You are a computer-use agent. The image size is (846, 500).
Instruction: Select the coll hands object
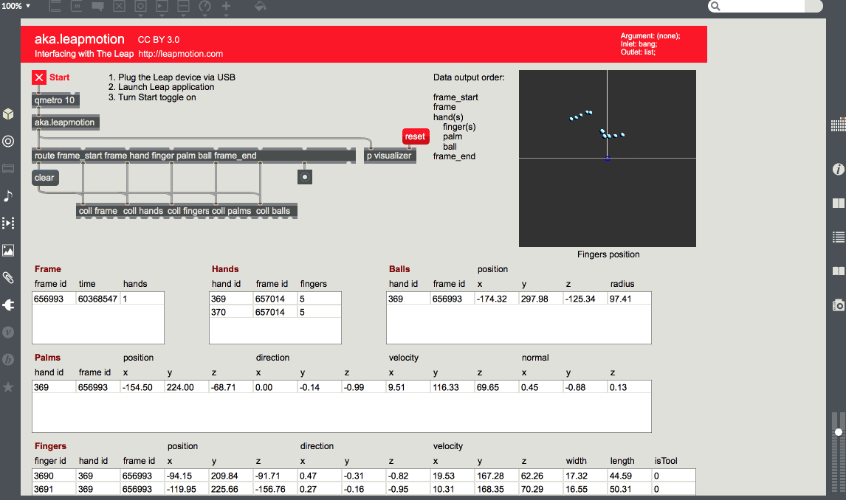[143, 211]
